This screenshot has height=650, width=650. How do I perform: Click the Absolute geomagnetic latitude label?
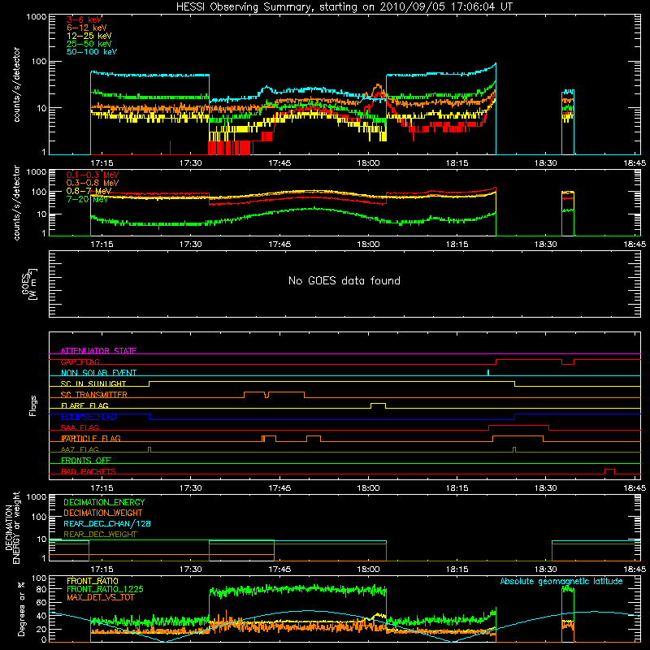click(561, 581)
